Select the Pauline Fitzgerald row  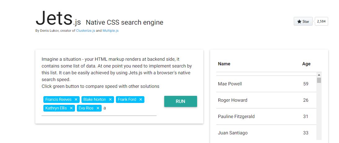click(x=266, y=116)
